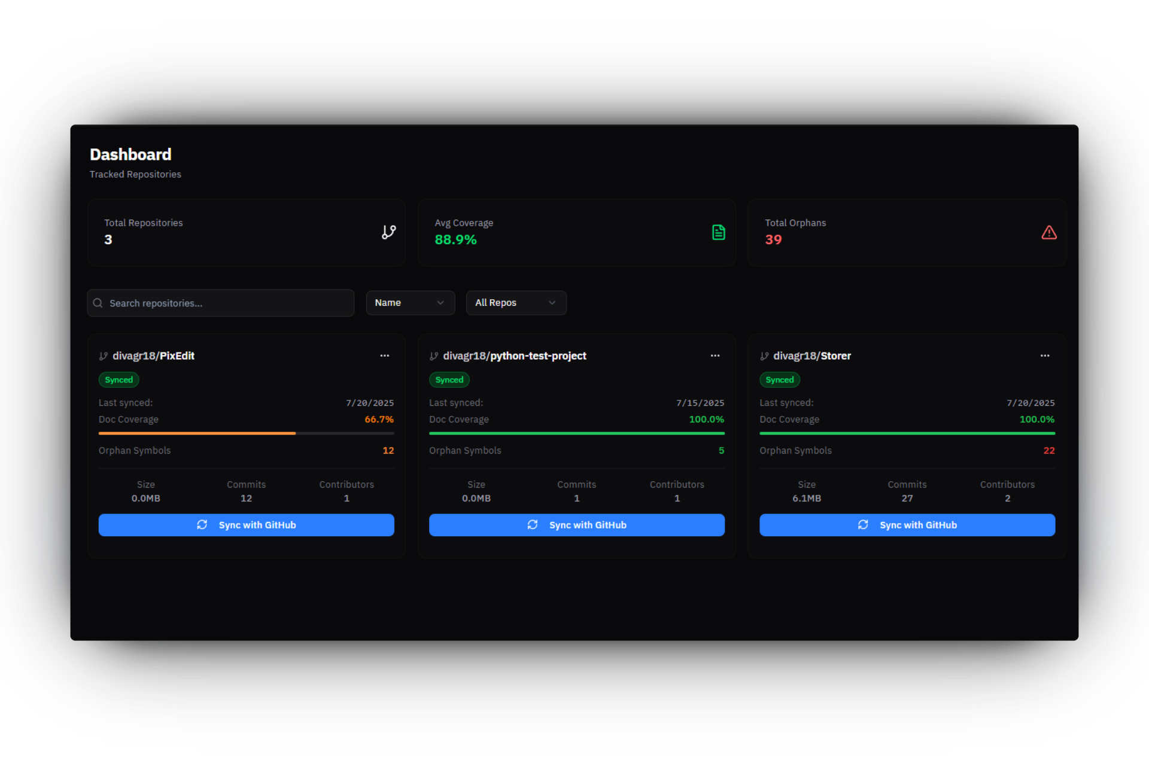Viewport: 1149px width, 766px height.
Task: Click the warning triangle in Total Orphans card
Action: coord(1048,232)
